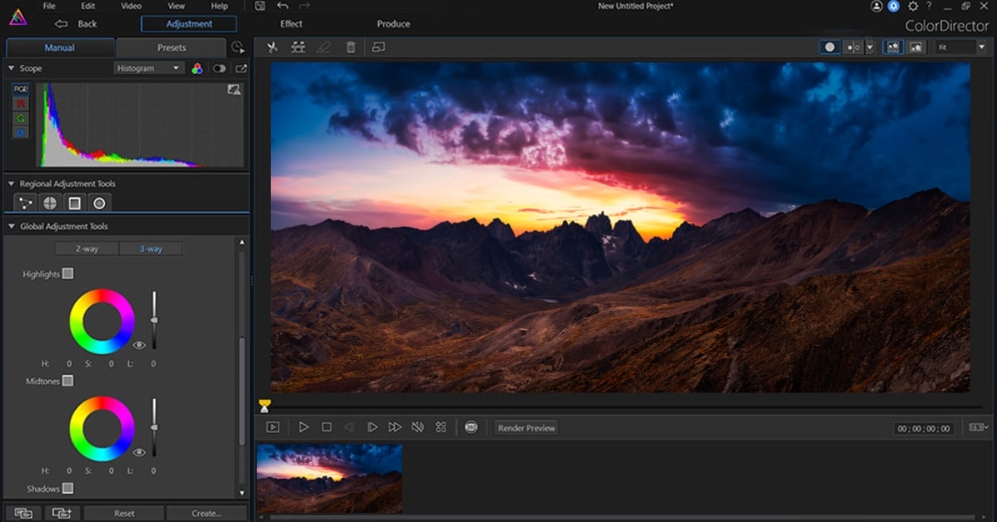Collapse the Global Adjustment Tools section
This screenshot has height=522, width=997.
(x=11, y=226)
